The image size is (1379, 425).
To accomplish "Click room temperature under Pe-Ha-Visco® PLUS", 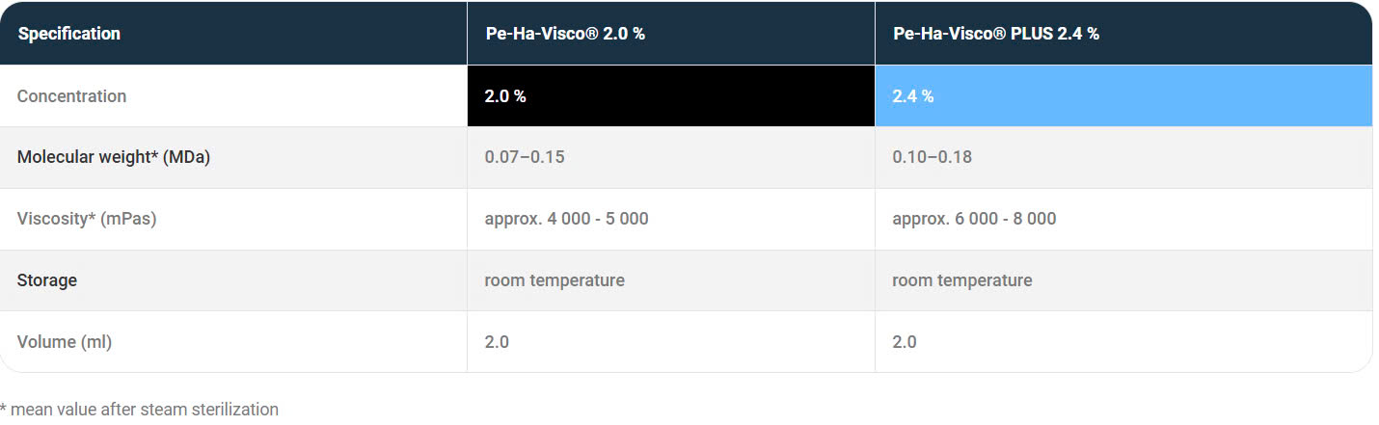I will pyautogui.click(x=962, y=280).
